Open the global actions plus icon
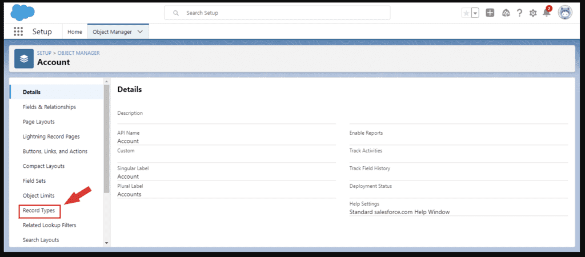The width and height of the screenshot is (585, 257). (x=490, y=13)
